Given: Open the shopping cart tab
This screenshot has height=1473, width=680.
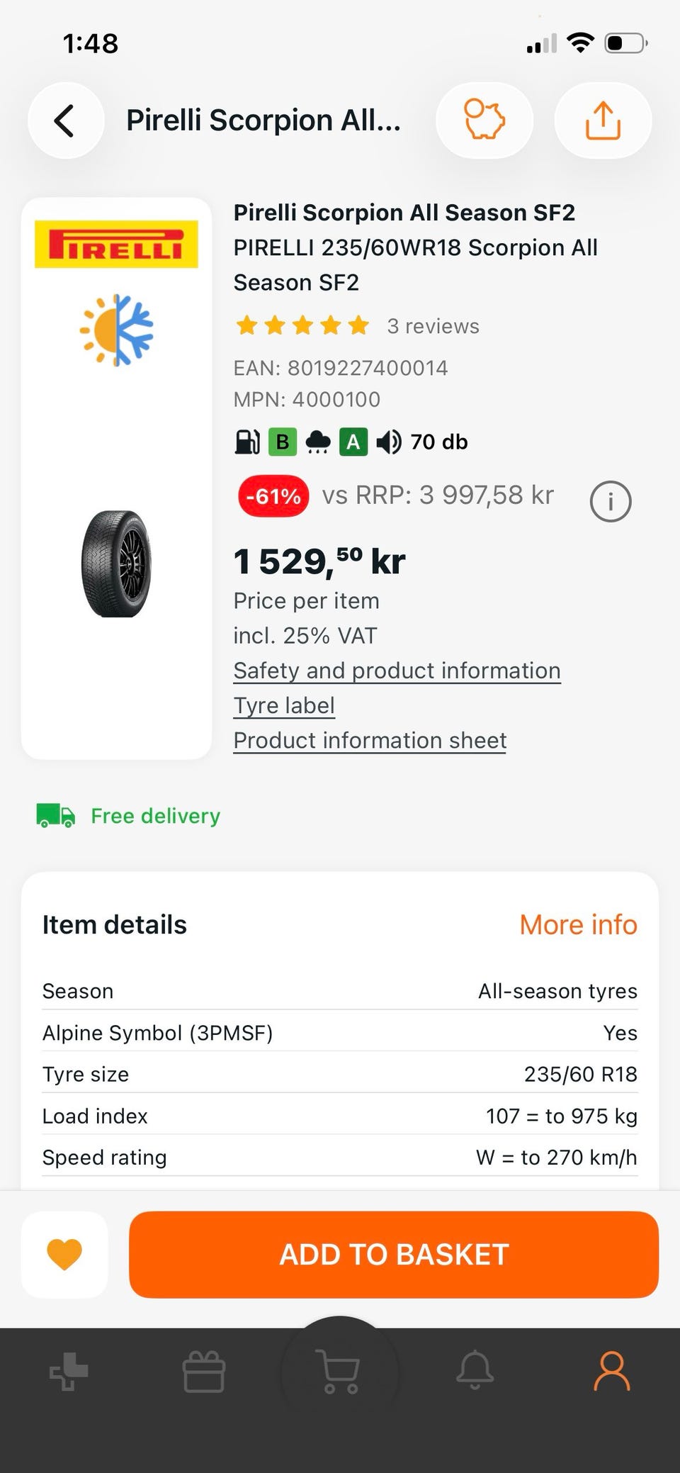Looking at the screenshot, I should pos(340,1371).
